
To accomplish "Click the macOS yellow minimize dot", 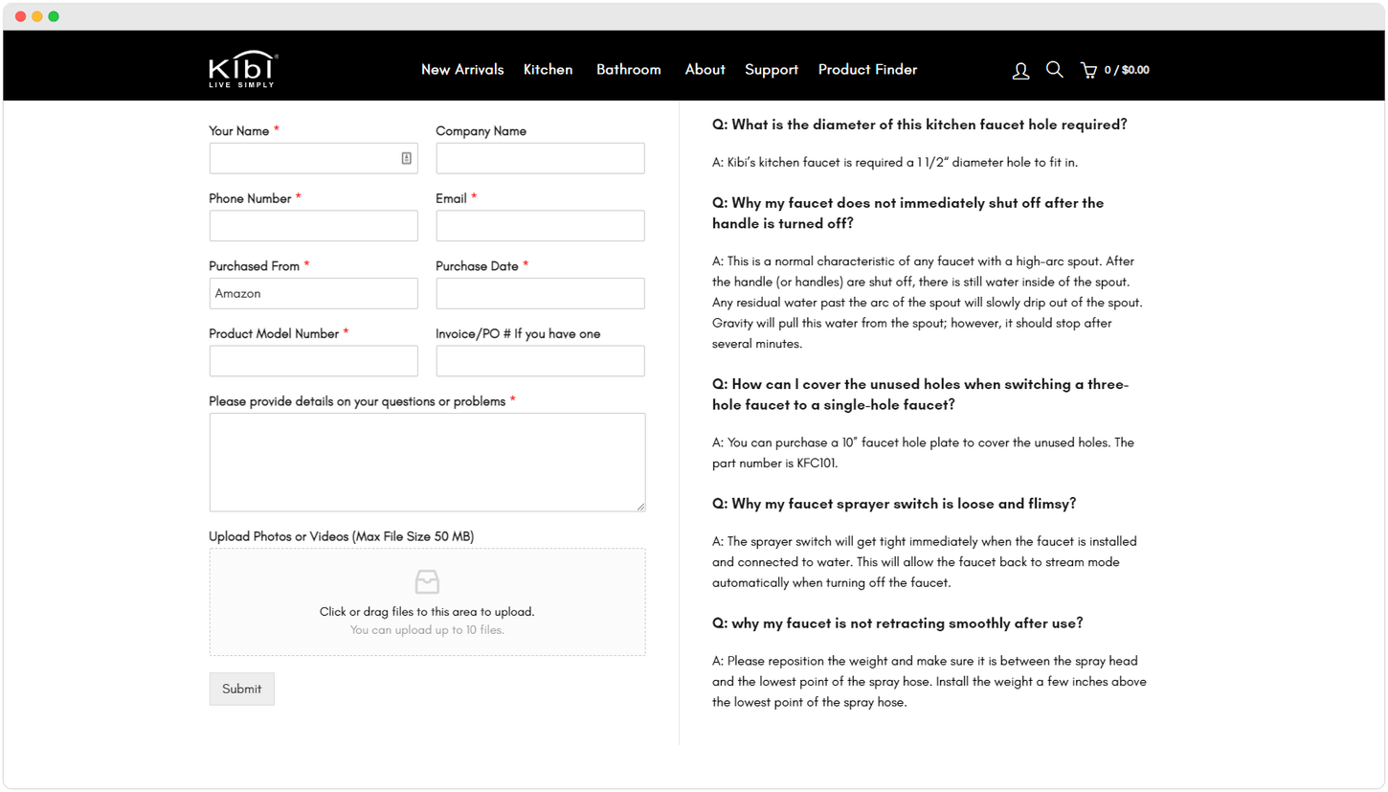I will click(37, 16).
